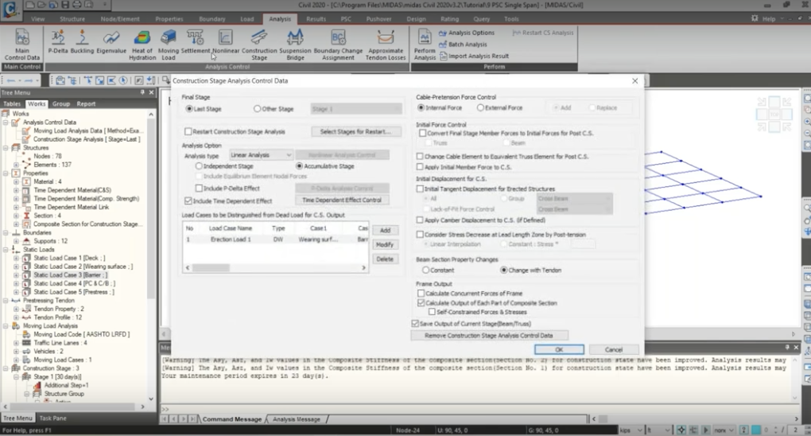The image size is (811, 436).
Task: Open Eigenvalue analysis control
Action: click(111, 42)
